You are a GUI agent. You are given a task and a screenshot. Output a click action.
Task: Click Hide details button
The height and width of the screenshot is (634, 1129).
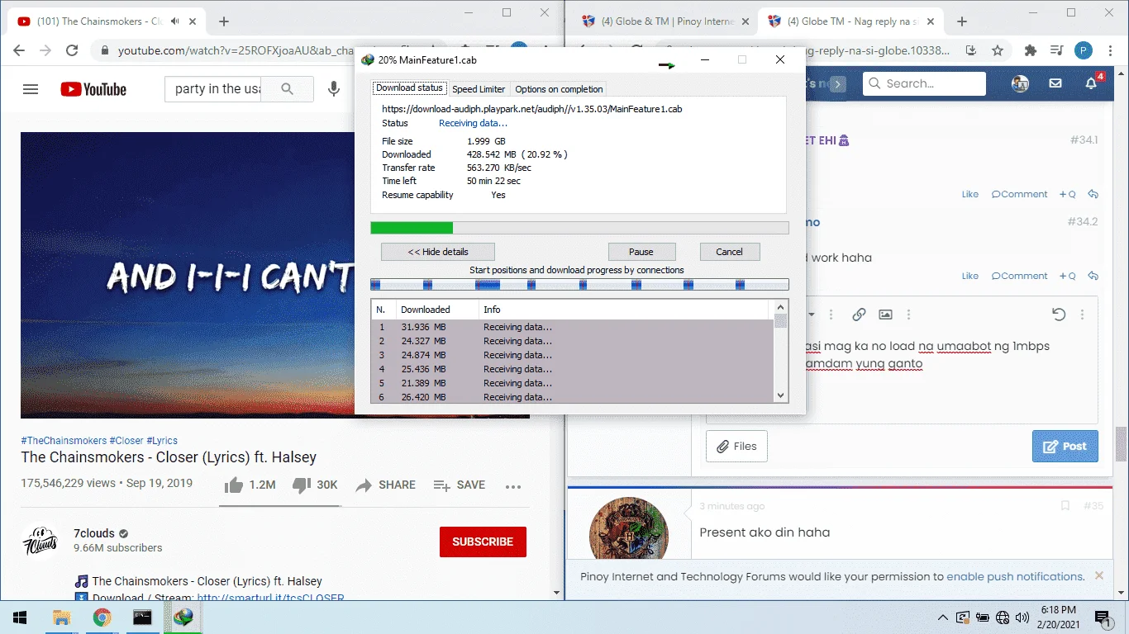coord(438,252)
